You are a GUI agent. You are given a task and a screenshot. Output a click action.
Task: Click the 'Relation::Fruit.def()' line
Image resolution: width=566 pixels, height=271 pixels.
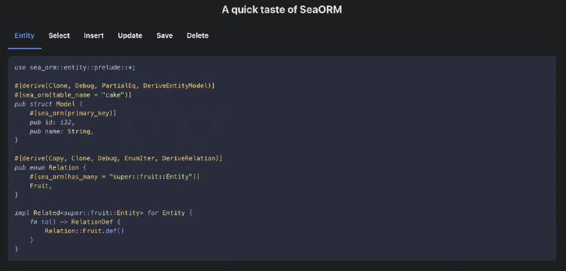(84, 231)
